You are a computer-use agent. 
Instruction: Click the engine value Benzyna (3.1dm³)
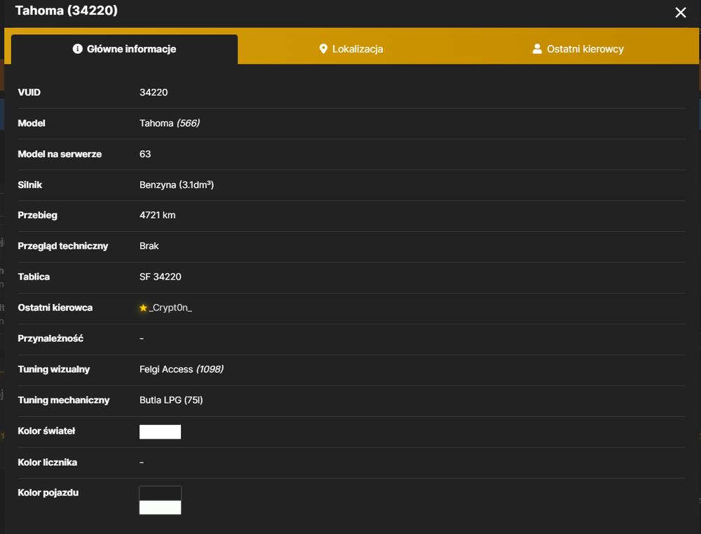[x=177, y=185]
